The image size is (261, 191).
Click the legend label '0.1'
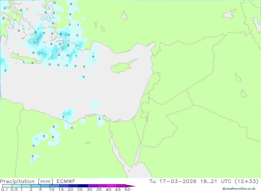pos(4,189)
